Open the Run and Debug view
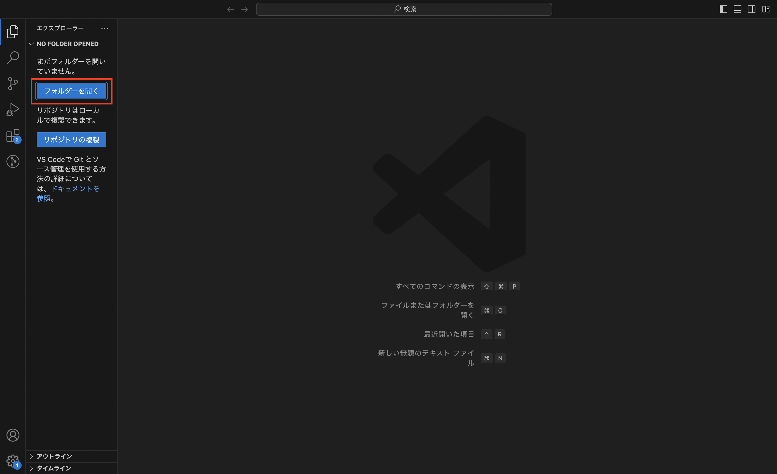This screenshot has width=777, height=474. (x=13, y=110)
